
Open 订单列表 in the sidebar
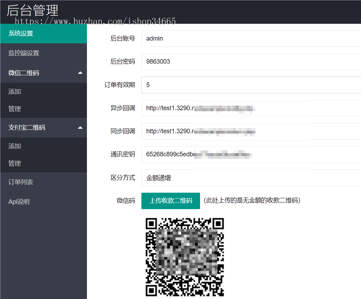pyautogui.click(x=44, y=182)
